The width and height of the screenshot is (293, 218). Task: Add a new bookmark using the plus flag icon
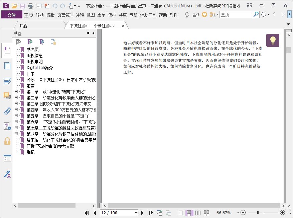(30, 42)
